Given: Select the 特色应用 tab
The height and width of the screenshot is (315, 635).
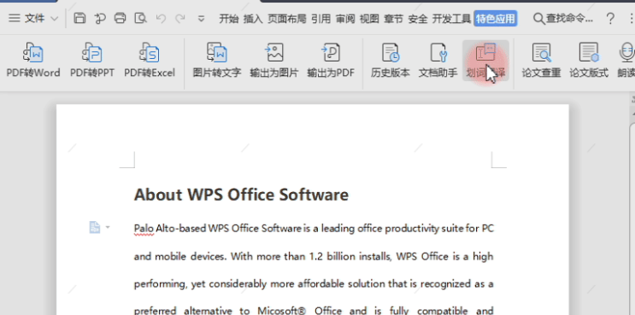Looking at the screenshot, I should 496,19.
